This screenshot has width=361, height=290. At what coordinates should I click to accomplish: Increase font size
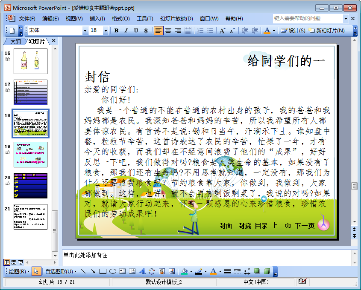click(x=222, y=31)
